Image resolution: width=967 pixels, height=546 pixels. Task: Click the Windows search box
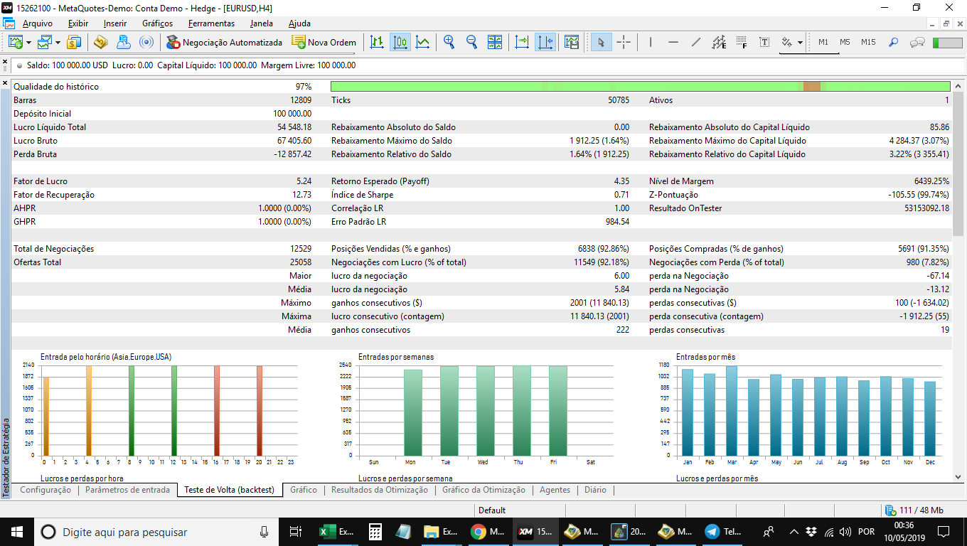[156, 531]
